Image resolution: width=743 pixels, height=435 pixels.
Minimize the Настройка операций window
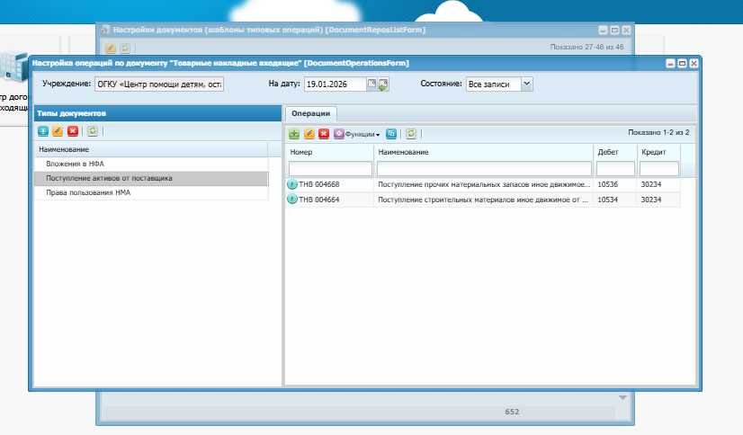click(x=670, y=64)
